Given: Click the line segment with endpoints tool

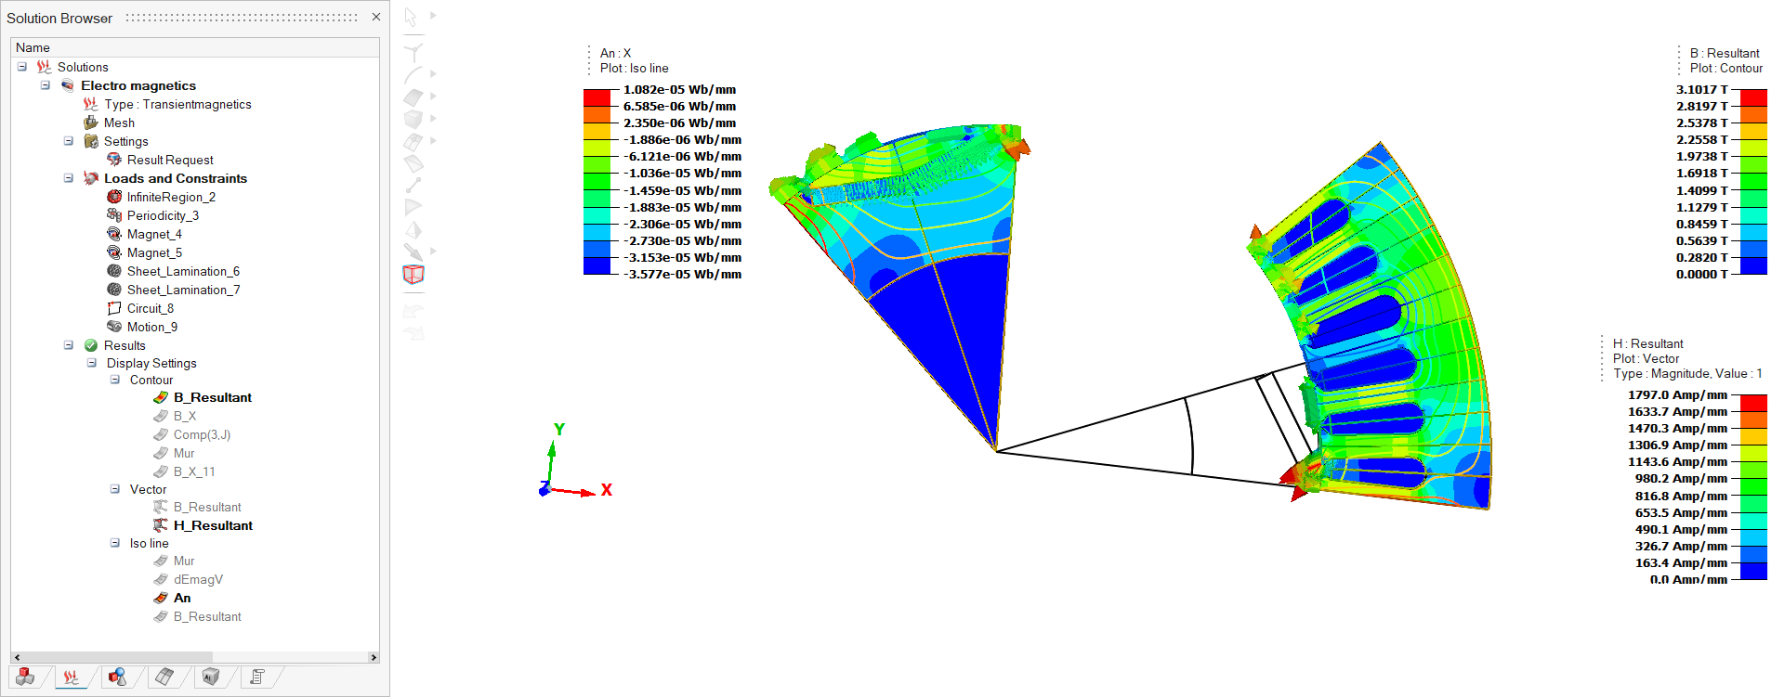Looking at the screenshot, I should point(413,186).
